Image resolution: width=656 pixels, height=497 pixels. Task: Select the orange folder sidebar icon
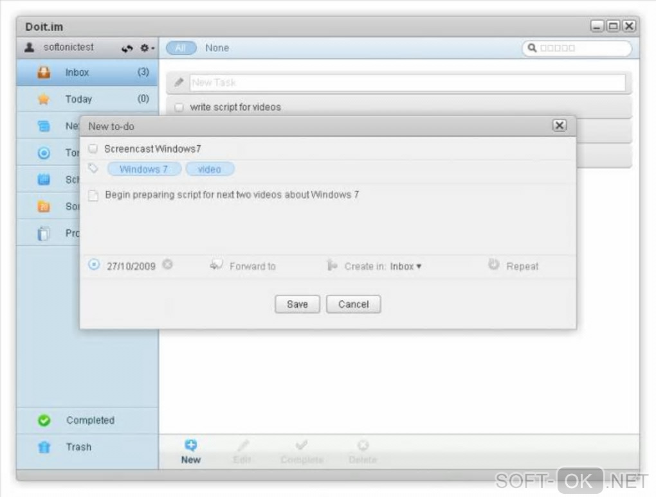click(44, 206)
